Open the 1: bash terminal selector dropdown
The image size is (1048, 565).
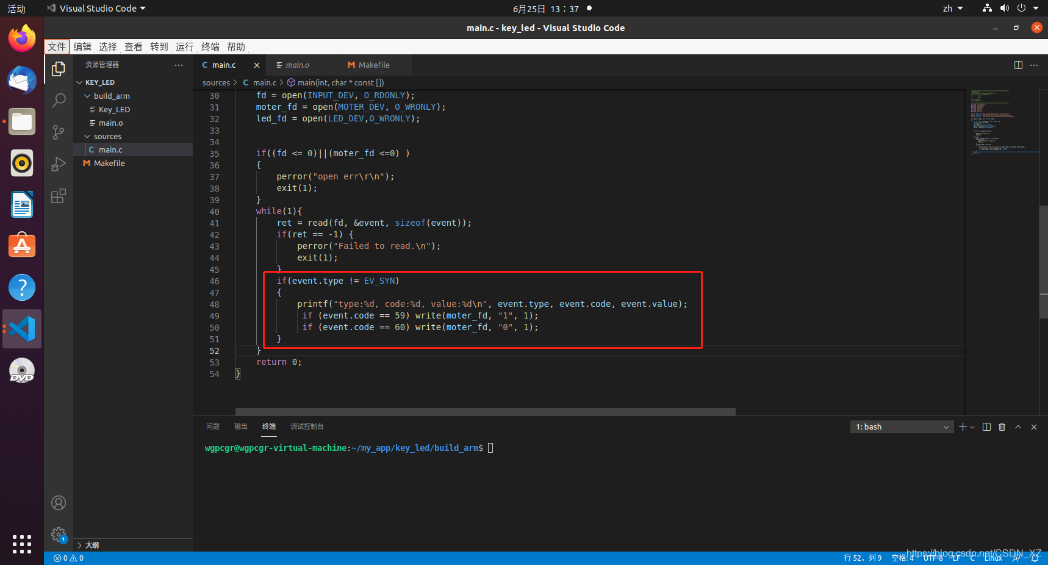point(902,427)
